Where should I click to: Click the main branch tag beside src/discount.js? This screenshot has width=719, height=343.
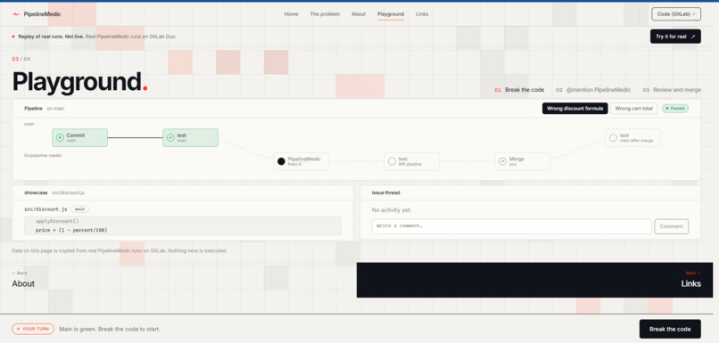click(x=79, y=209)
